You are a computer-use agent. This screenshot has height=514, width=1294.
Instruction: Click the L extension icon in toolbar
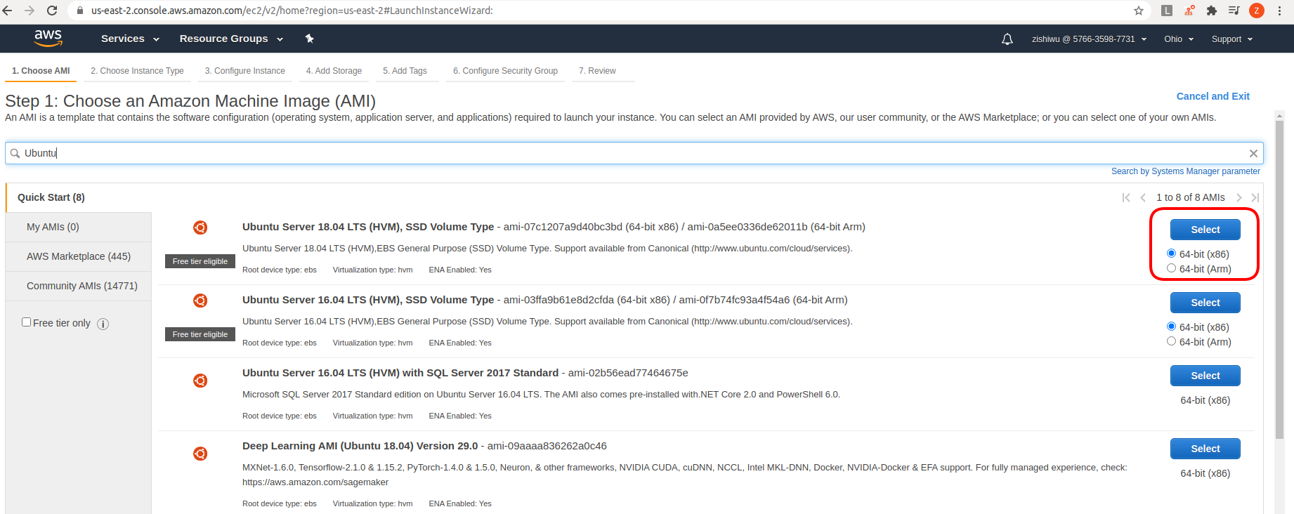1167,11
